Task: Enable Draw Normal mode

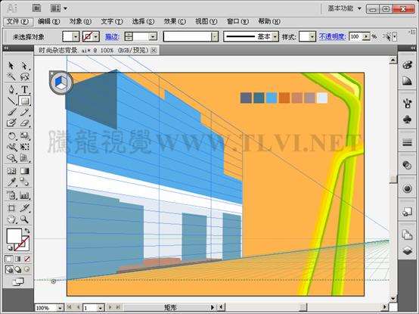Action: (x=9, y=269)
